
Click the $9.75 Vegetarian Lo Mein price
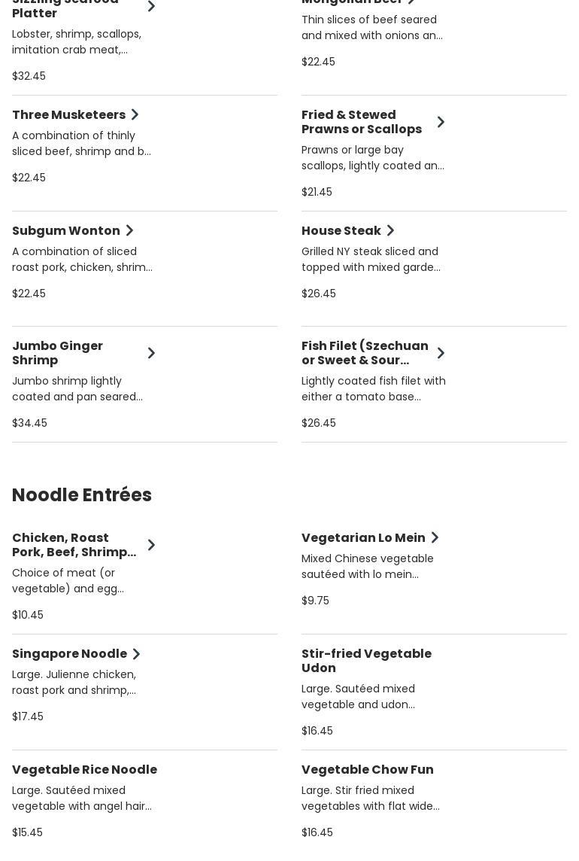point(315,601)
